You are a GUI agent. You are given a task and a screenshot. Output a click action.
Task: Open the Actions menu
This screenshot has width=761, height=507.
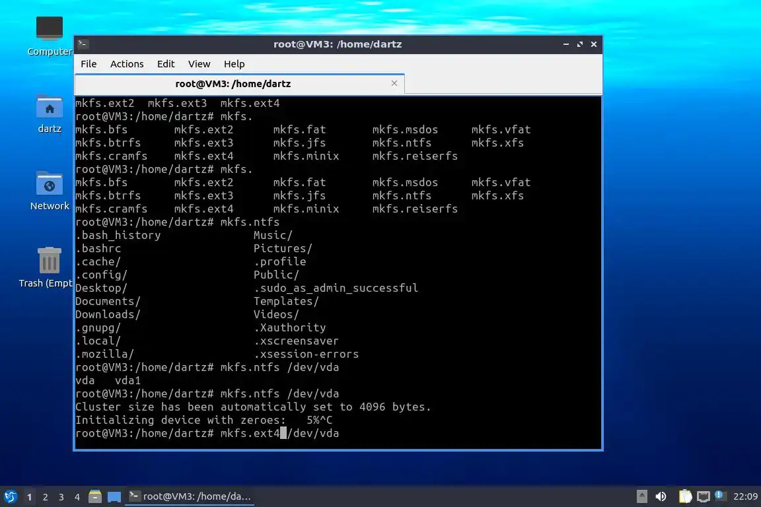click(x=127, y=64)
